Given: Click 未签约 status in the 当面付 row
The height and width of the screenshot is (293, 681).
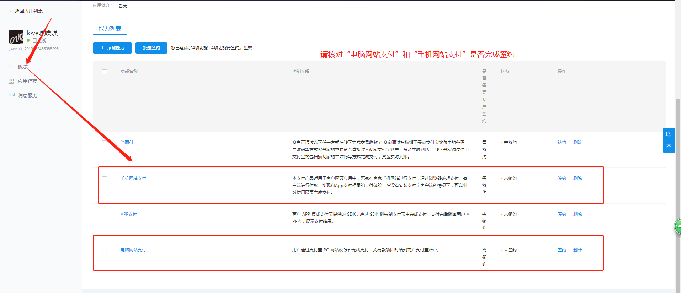Looking at the screenshot, I should pyautogui.click(x=510, y=143).
